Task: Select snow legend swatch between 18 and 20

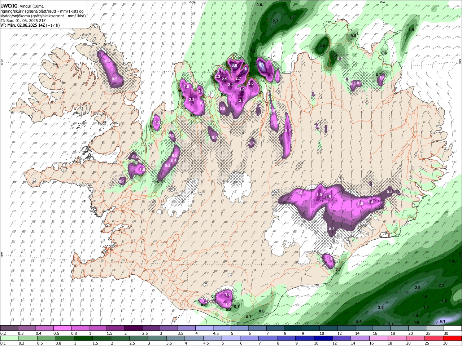Action: pos(400,328)
